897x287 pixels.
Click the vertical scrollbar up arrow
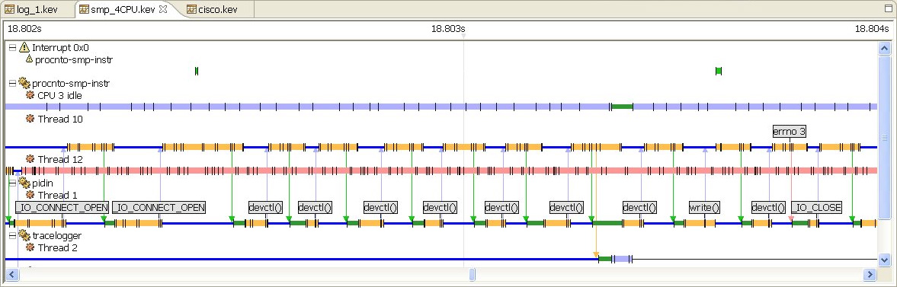(884, 48)
